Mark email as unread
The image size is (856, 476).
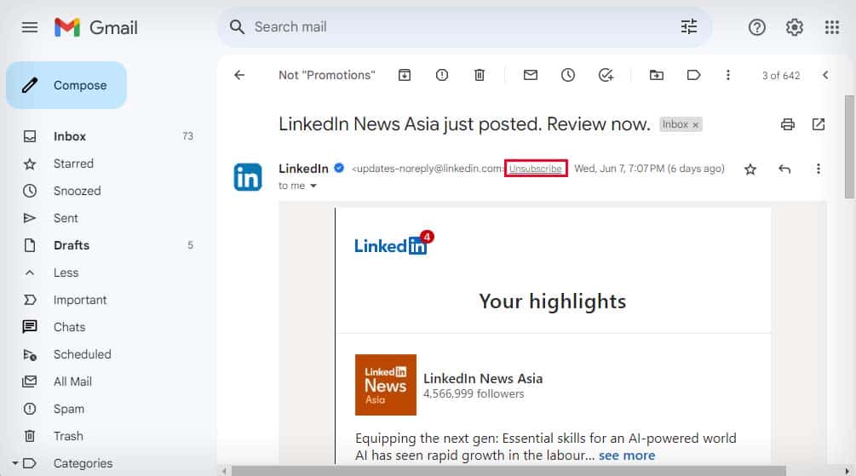(531, 75)
